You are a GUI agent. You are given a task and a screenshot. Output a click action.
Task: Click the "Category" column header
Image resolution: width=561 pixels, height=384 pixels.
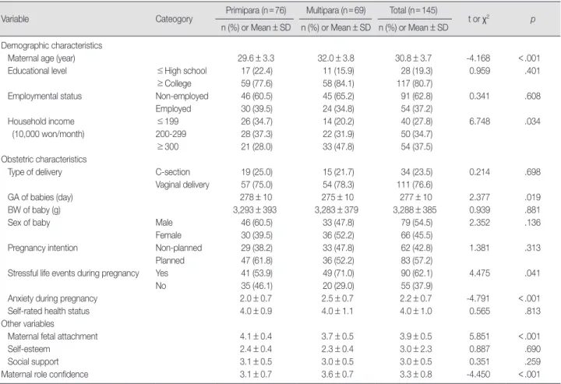click(174, 19)
